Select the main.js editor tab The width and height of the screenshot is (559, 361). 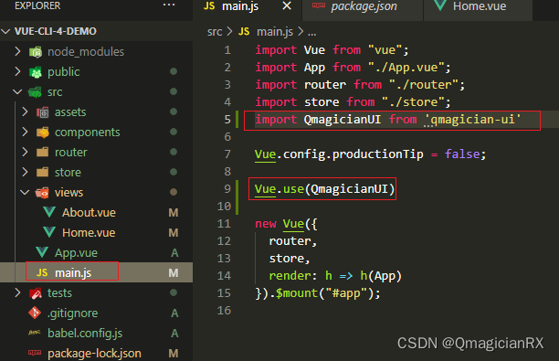click(240, 6)
